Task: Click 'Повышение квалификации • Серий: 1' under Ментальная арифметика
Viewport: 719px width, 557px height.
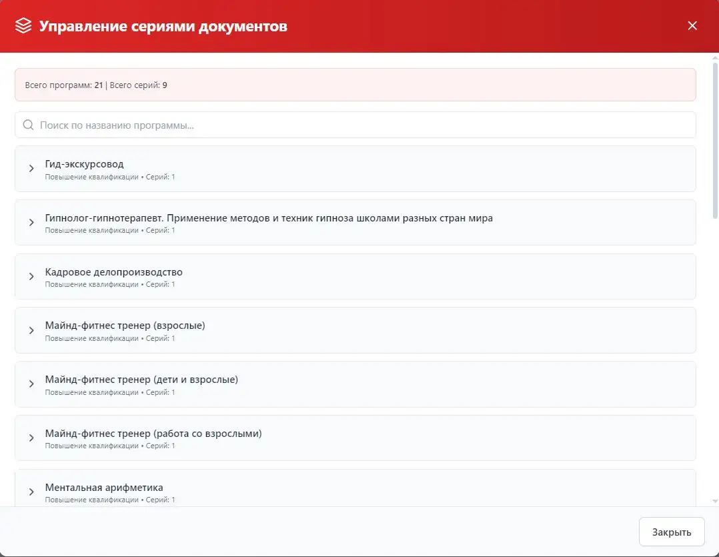Action: point(109,500)
